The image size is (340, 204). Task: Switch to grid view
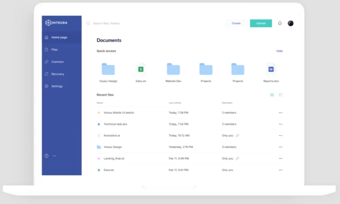coord(280,95)
